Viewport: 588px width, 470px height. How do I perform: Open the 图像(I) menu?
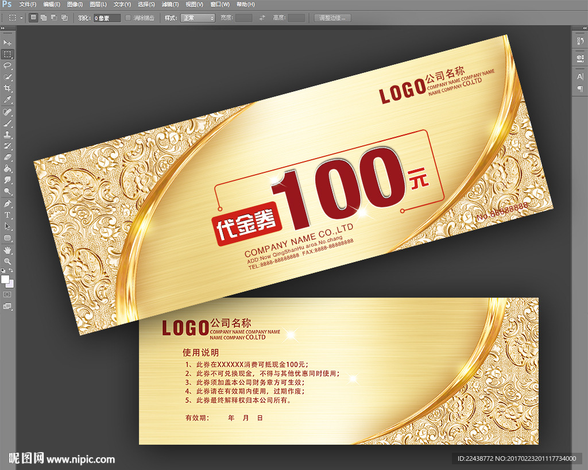coord(75,5)
